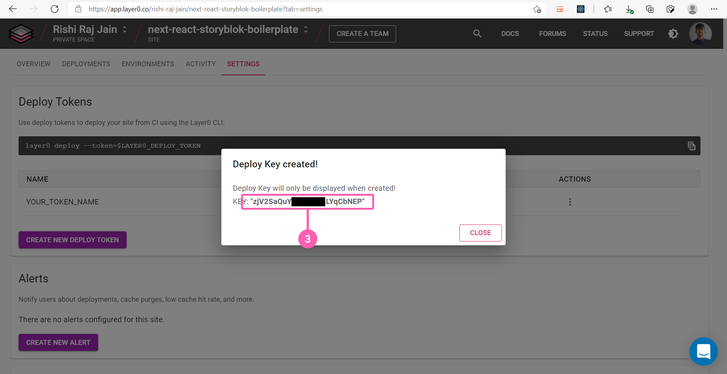The height and width of the screenshot is (374, 727).
Task: Open browser settings and more menu
Action: pyautogui.click(x=714, y=9)
